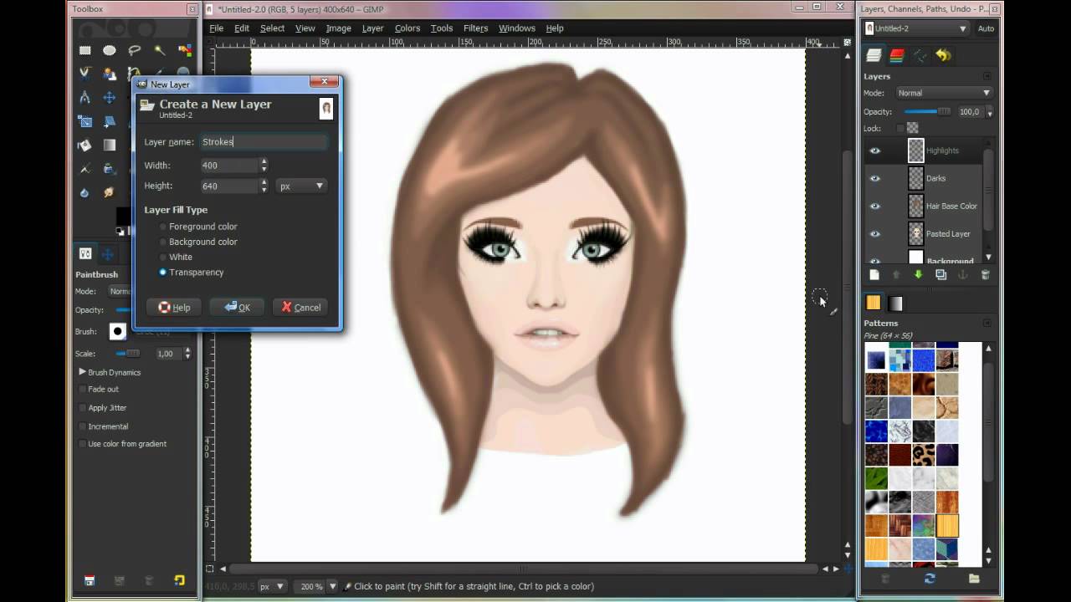Click open pattern folder icon
The height and width of the screenshot is (602, 1071).
point(974,578)
